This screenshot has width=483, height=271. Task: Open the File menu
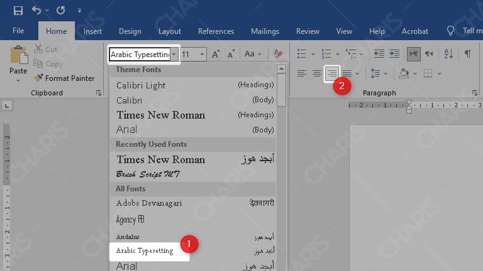pos(18,31)
